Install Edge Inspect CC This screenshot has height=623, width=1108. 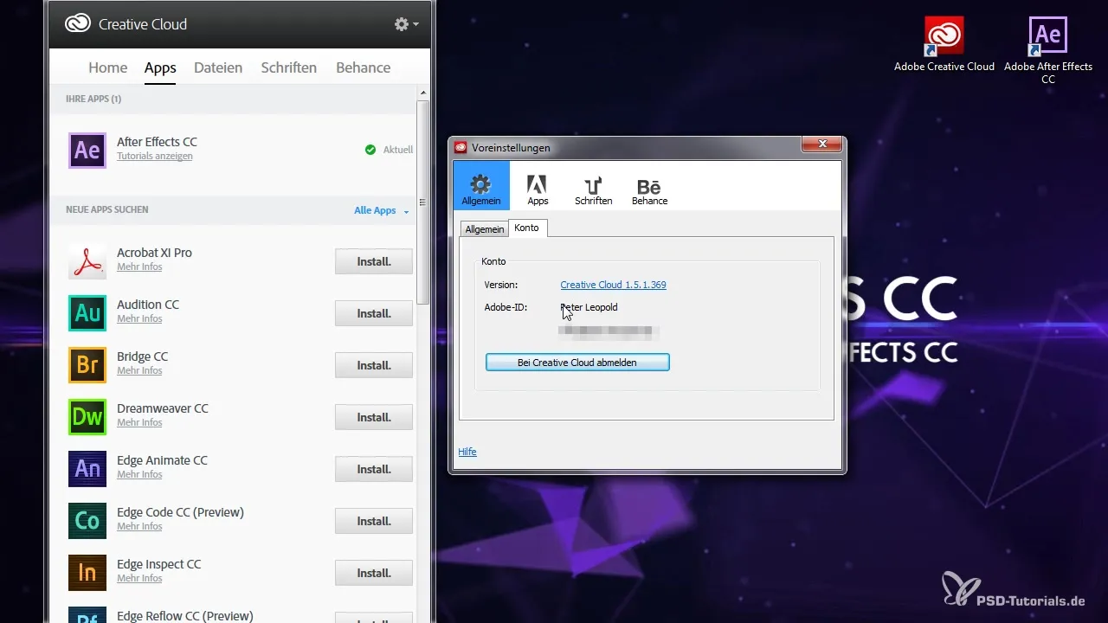click(x=374, y=573)
